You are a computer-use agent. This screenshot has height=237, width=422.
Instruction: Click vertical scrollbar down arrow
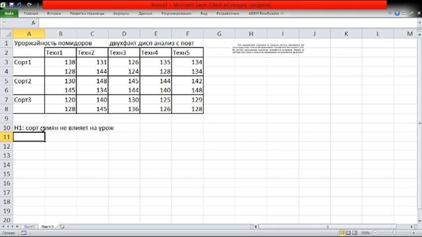tap(419, 221)
